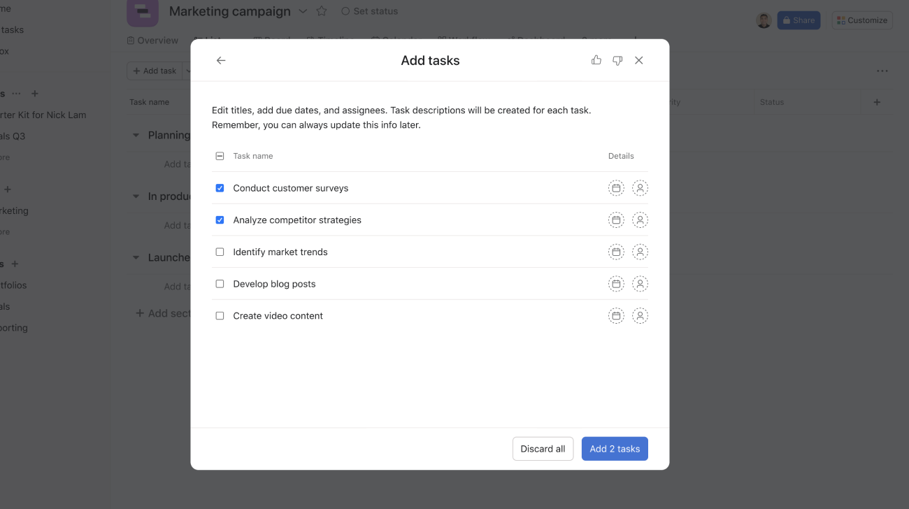Click the Discard all button

[543, 448]
